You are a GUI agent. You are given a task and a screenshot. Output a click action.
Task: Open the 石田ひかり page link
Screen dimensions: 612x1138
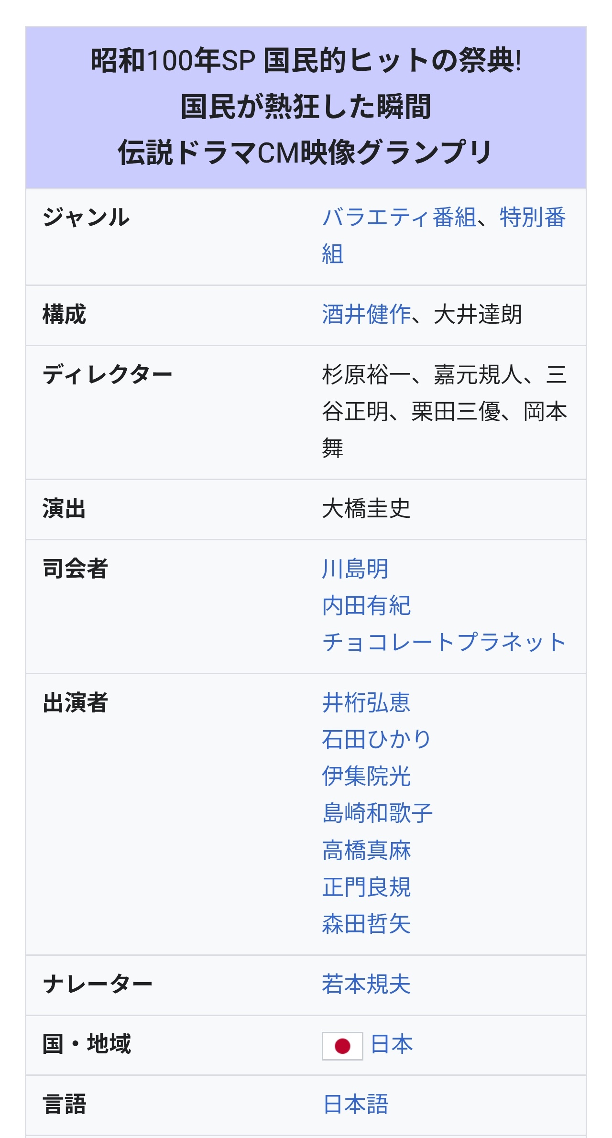[376, 740]
